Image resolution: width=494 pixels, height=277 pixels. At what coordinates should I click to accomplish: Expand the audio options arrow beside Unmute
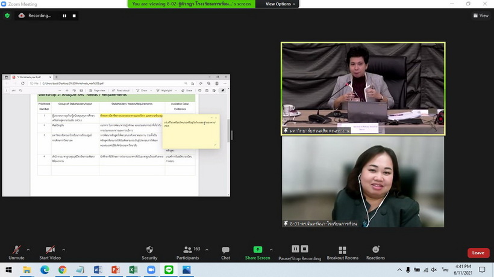click(x=28, y=249)
